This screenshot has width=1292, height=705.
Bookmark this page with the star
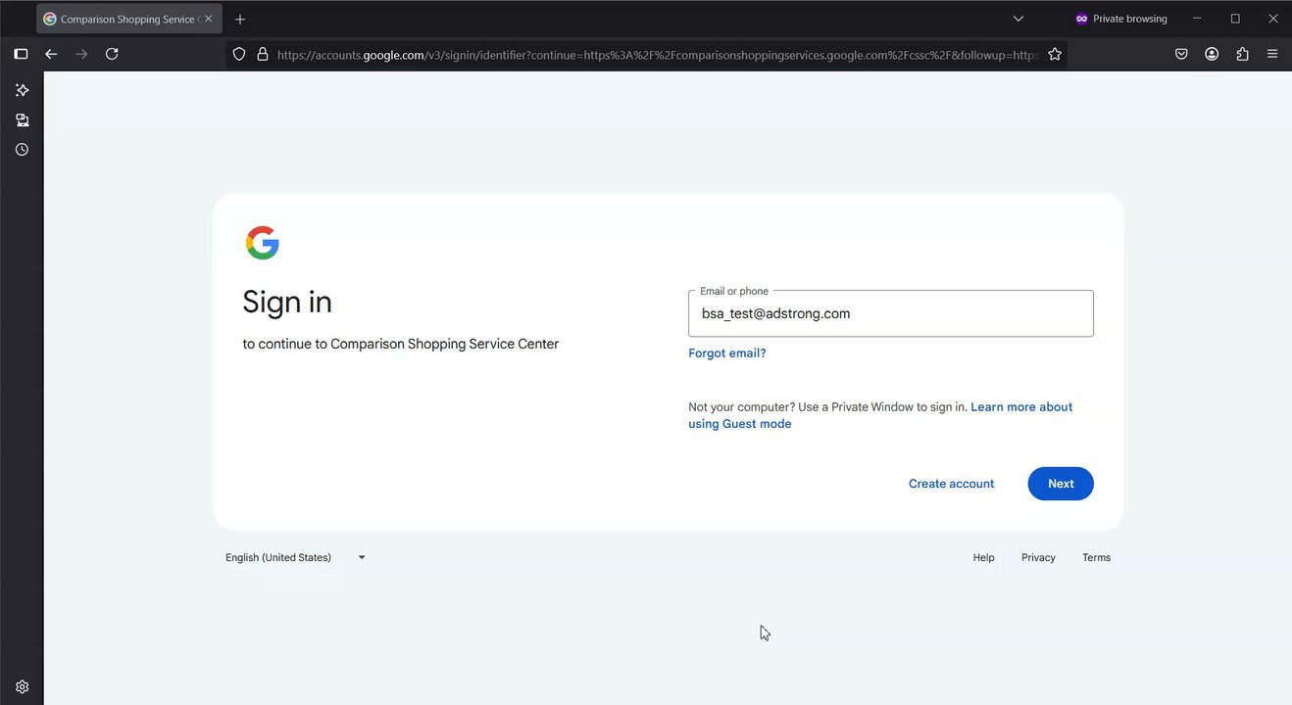pos(1055,55)
